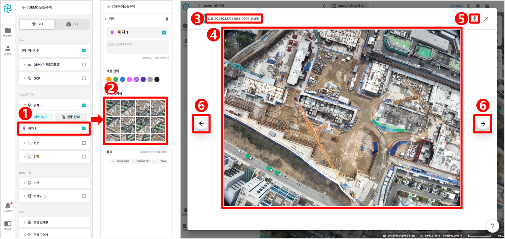This screenshot has width=505, height=239.
Task: Go to the previous photo with left arrow
Action: 201,124
